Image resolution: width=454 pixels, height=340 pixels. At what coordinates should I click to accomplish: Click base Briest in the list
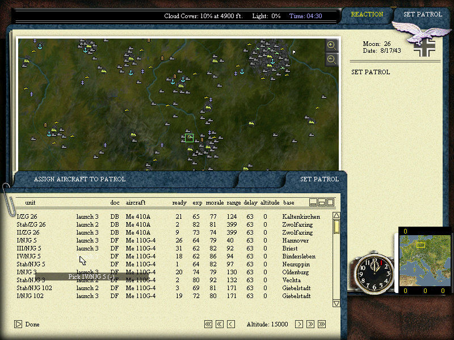(x=290, y=248)
